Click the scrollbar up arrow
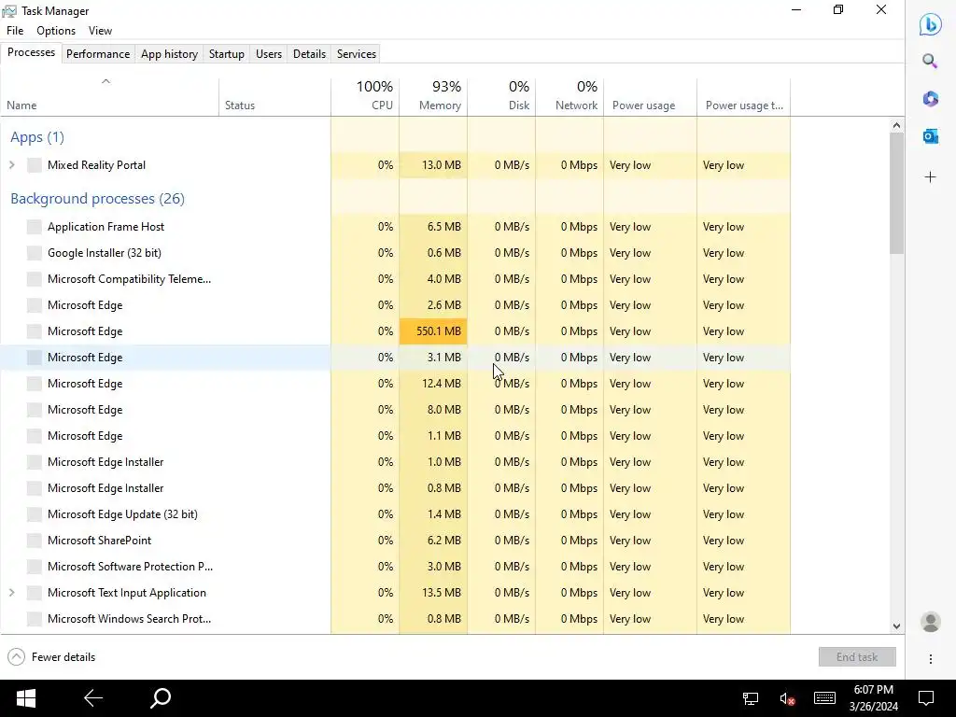 click(x=896, y=125)
